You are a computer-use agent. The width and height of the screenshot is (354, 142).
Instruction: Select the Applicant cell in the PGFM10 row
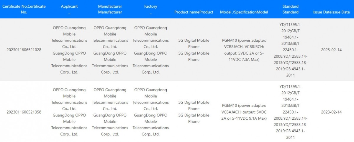pos(69,50)
